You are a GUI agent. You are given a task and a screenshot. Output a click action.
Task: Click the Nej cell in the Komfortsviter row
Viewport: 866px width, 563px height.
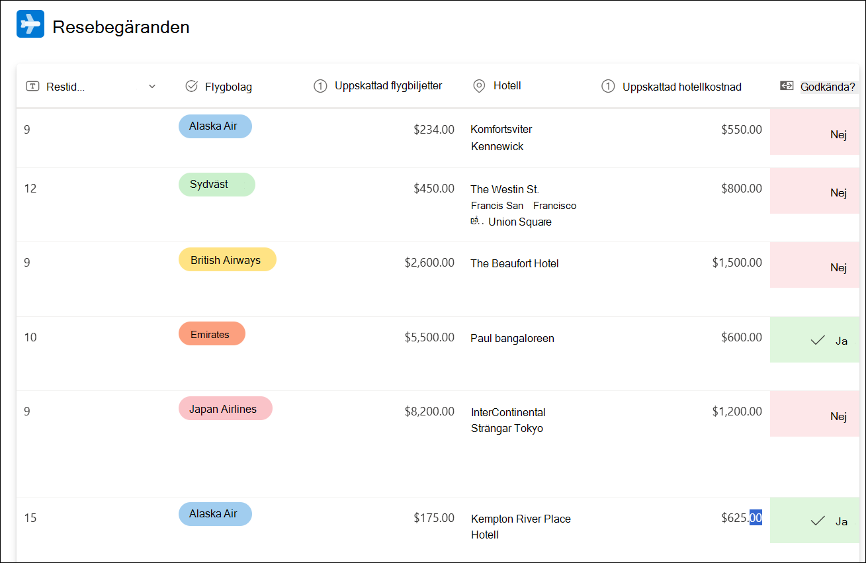[x=815, y=132]
